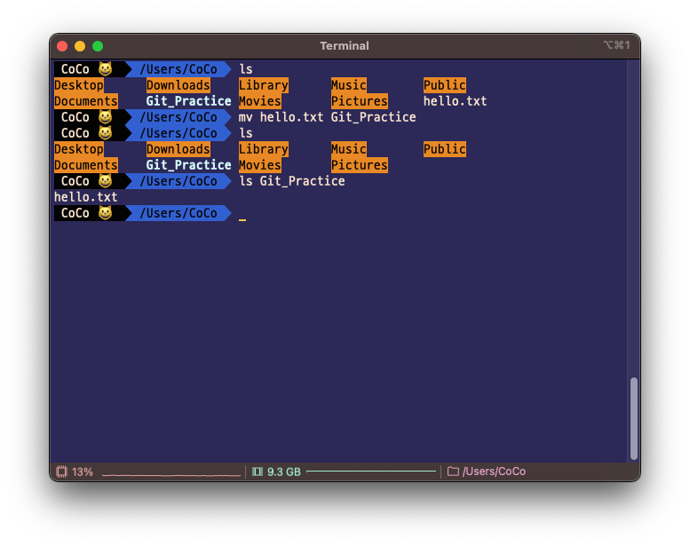Click the Terminal window title
Image resolution: width=690 pixels, height=547 pixels.
(x=345, y=46)
